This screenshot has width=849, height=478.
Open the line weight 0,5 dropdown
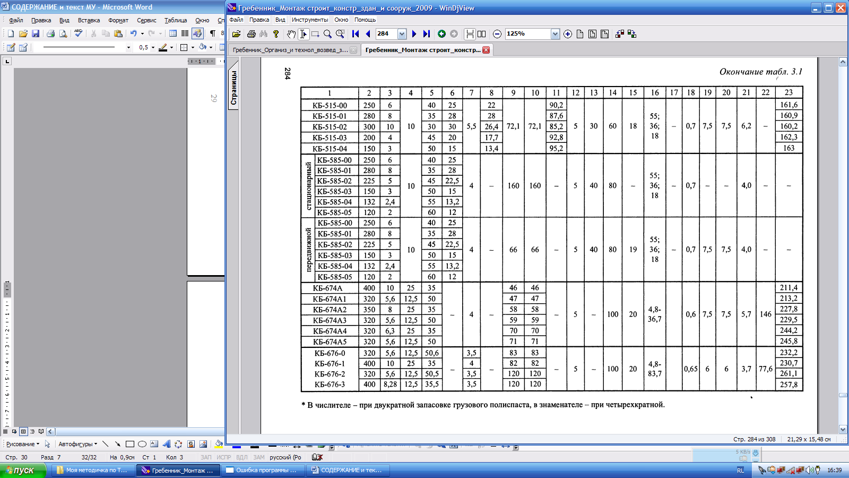(153, 48)
